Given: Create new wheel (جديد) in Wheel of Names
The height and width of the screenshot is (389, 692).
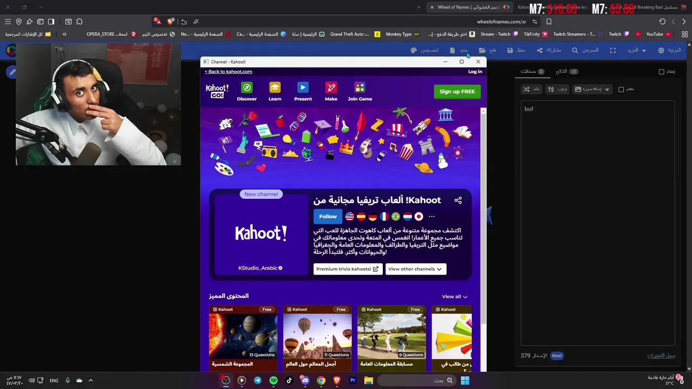Looking at the screenshot, I should click(x=459, y=50).
